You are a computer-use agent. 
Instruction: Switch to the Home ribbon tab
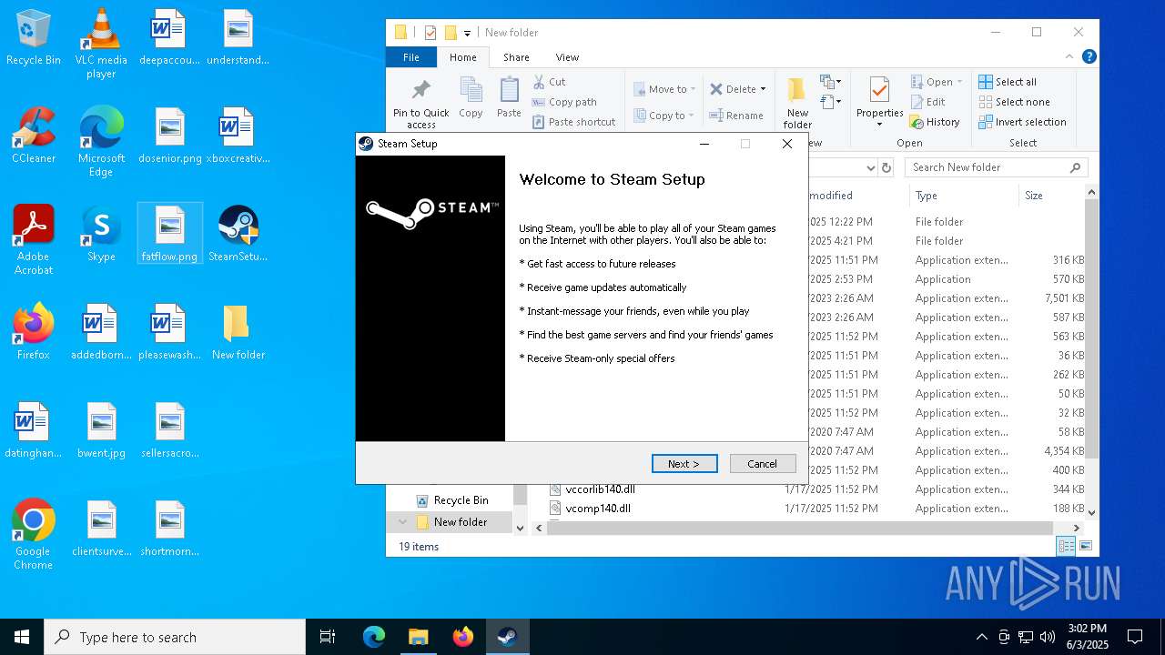pos(462,57)
